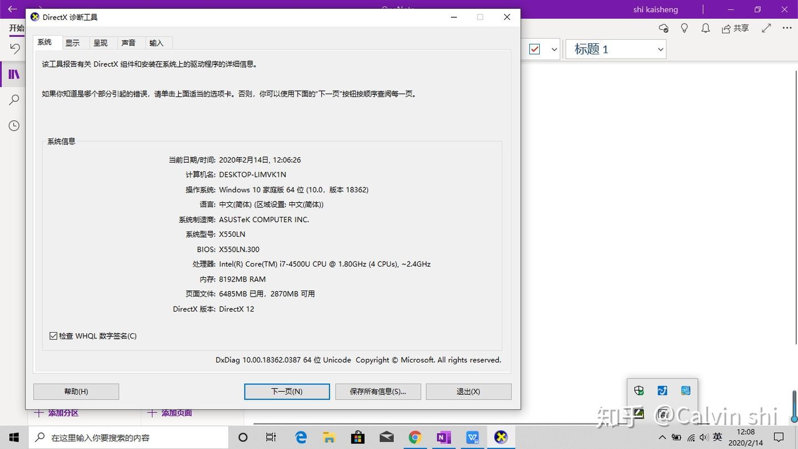The image size is (798, 449).
Task: Open OneNote notebooks navigation icon
Action: click(x=14, y=74)
